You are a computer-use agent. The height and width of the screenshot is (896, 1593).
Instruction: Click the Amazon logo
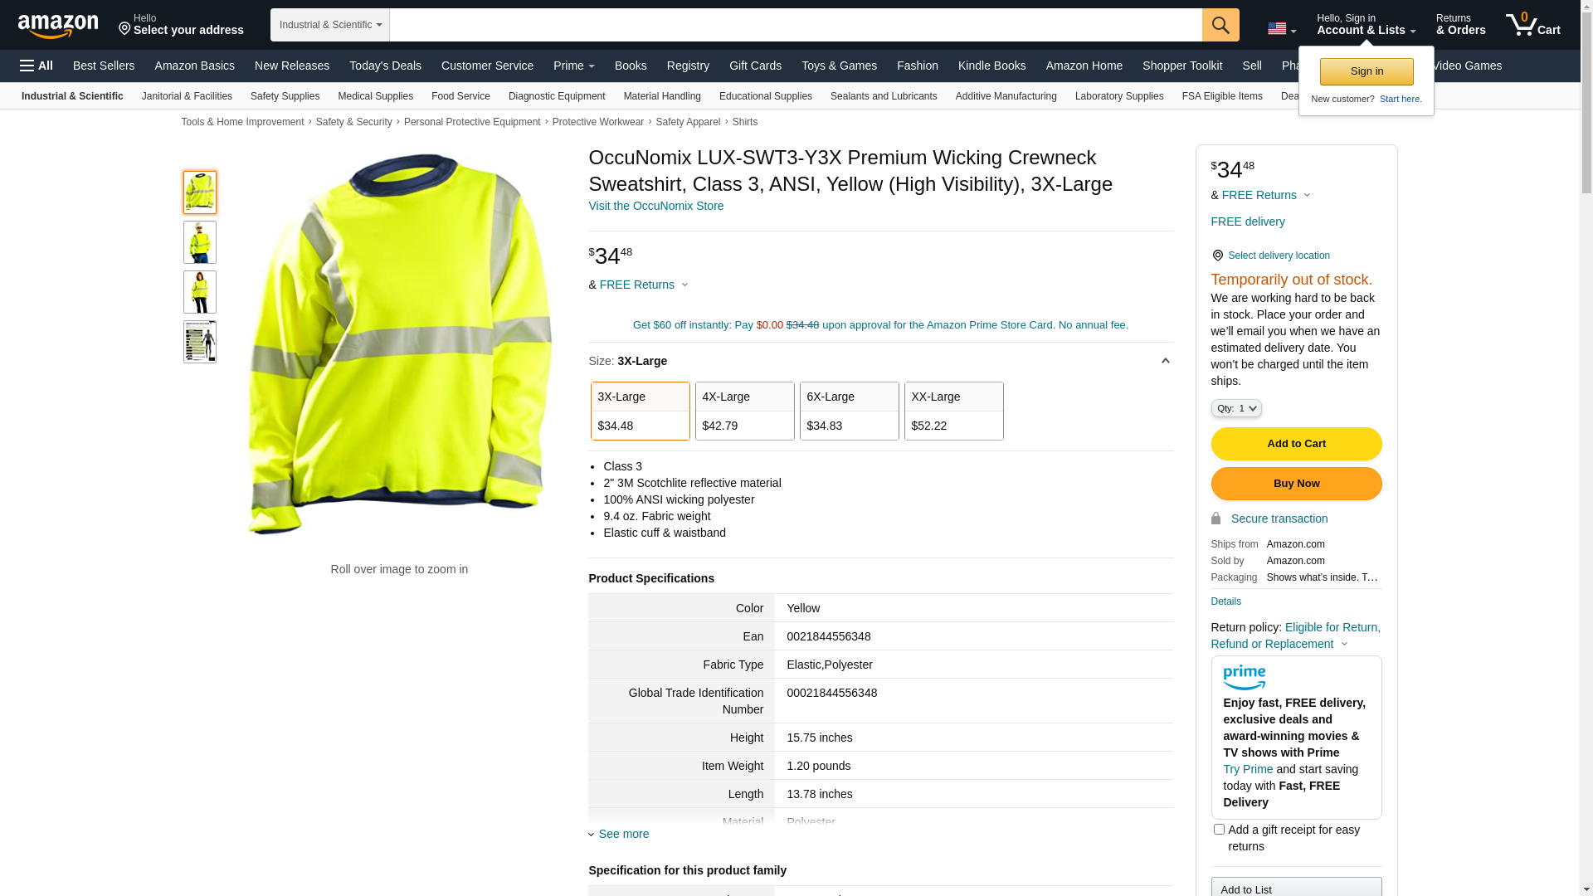coord(58,26)
